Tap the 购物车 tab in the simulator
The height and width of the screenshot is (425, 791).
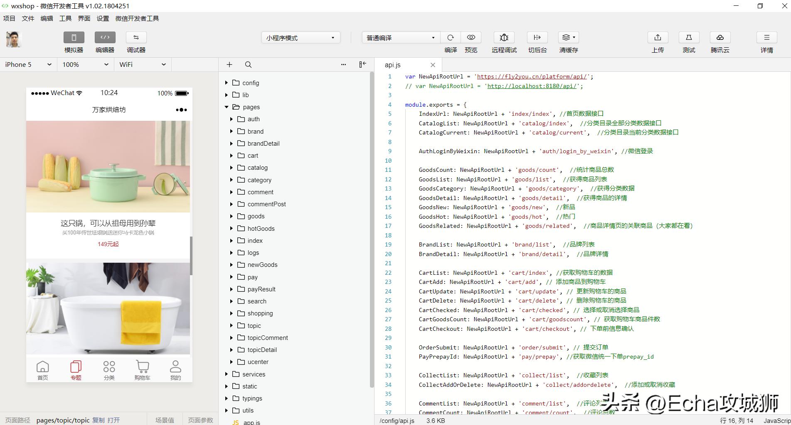142,370
